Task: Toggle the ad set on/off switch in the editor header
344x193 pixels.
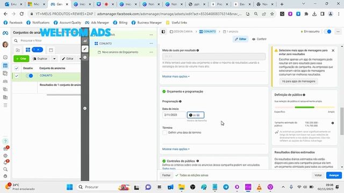Action: [328, 32]
